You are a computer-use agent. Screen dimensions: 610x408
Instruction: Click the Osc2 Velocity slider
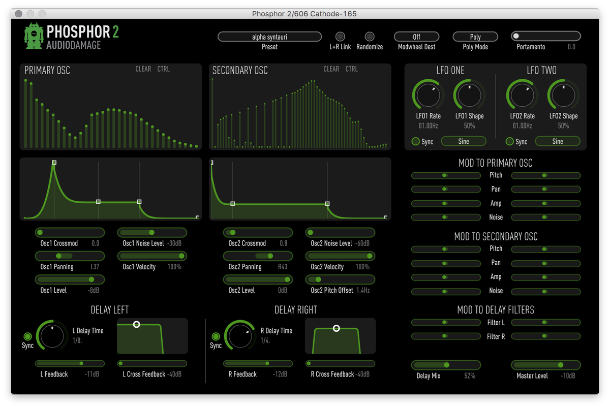(x=340, y=256)
